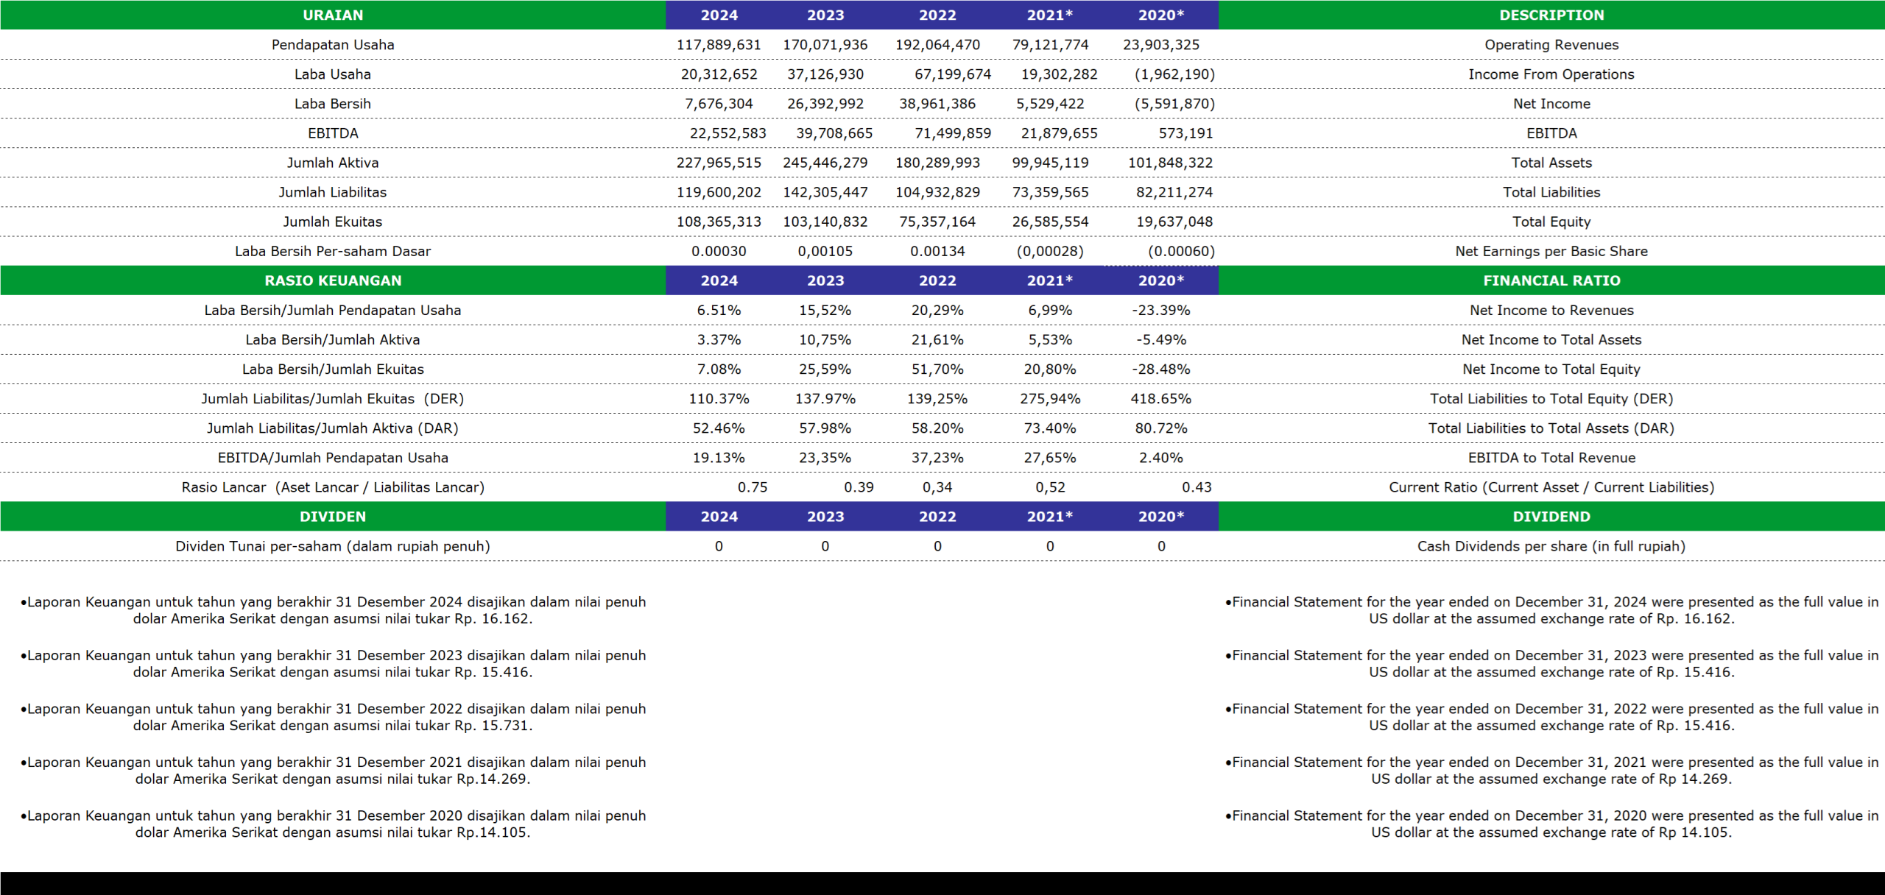
Task: Click the Jumlah Aktiva 2023 value 245,446,279
Action: (825, 163)
